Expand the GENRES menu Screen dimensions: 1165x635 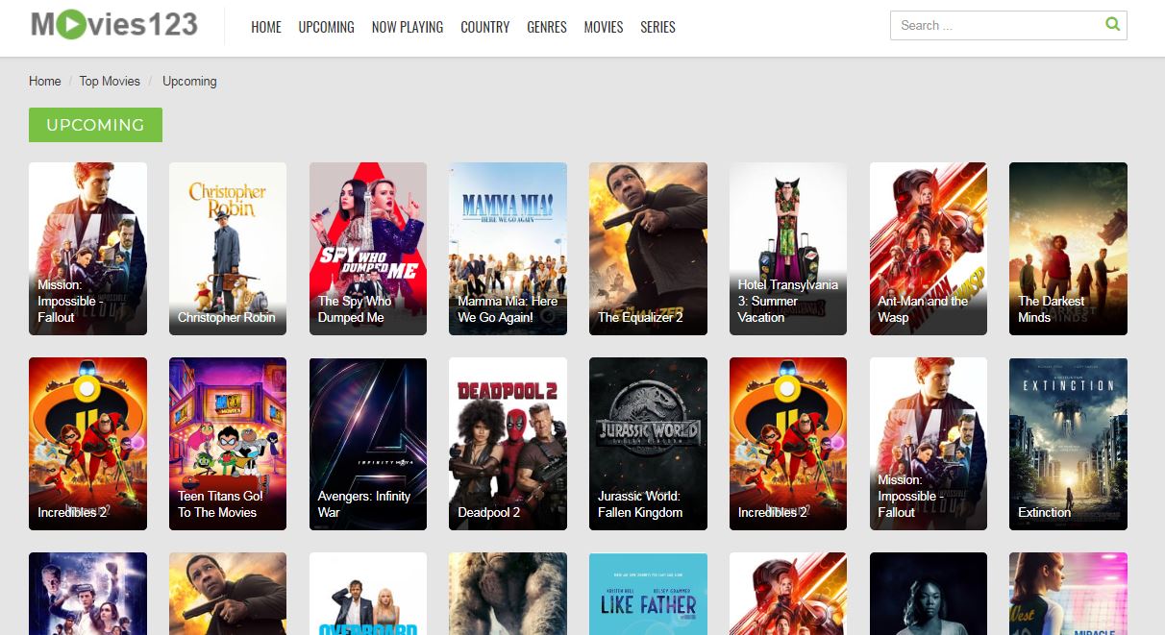(x=547, y=27)
